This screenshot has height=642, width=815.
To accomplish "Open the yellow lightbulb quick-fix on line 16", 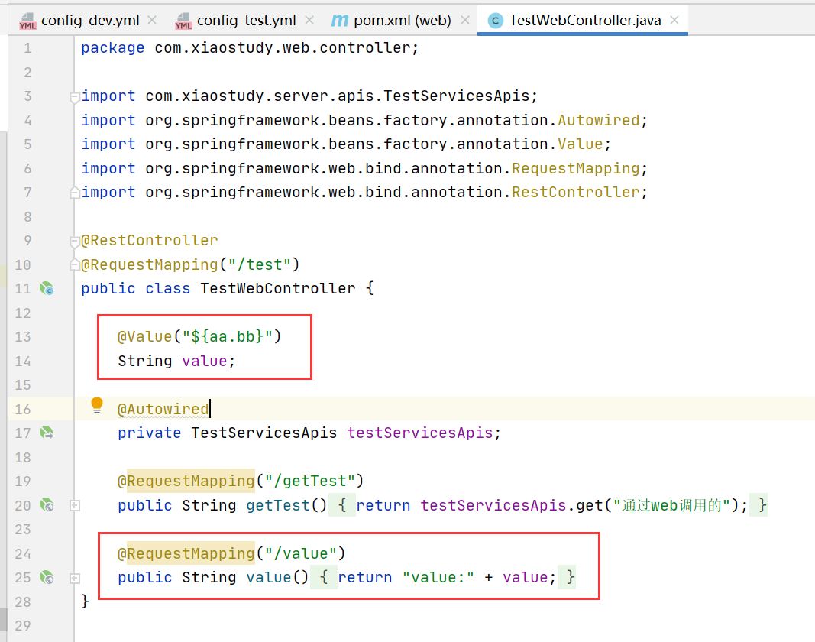I will (97, 405).
